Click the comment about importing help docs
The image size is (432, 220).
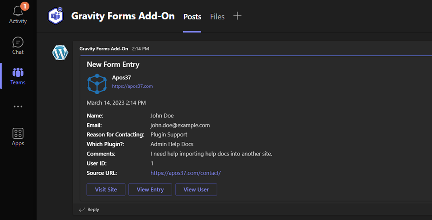[211, 154]
